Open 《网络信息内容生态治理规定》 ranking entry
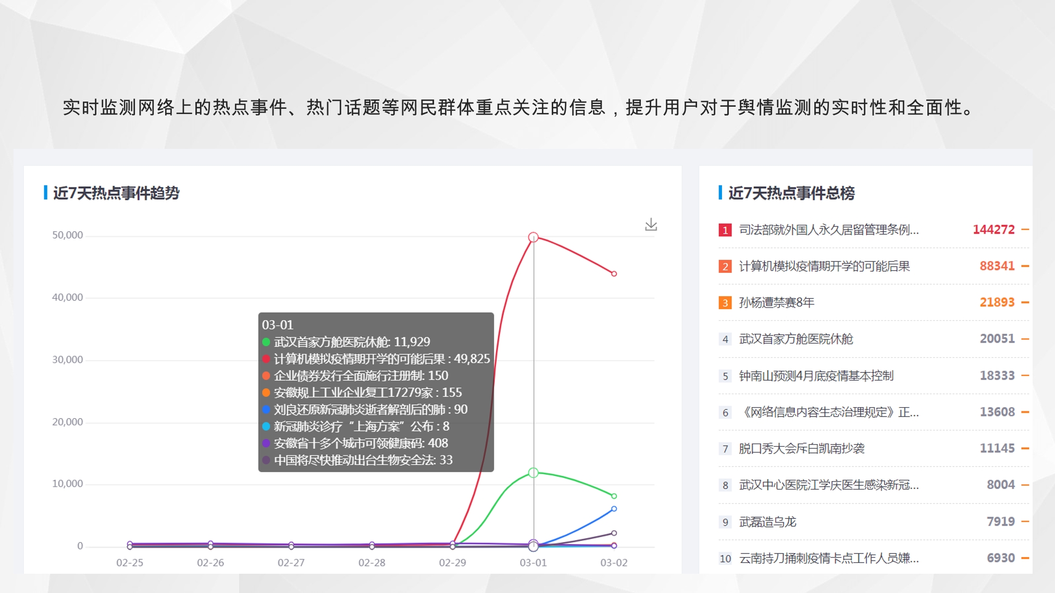 [828, 412]
